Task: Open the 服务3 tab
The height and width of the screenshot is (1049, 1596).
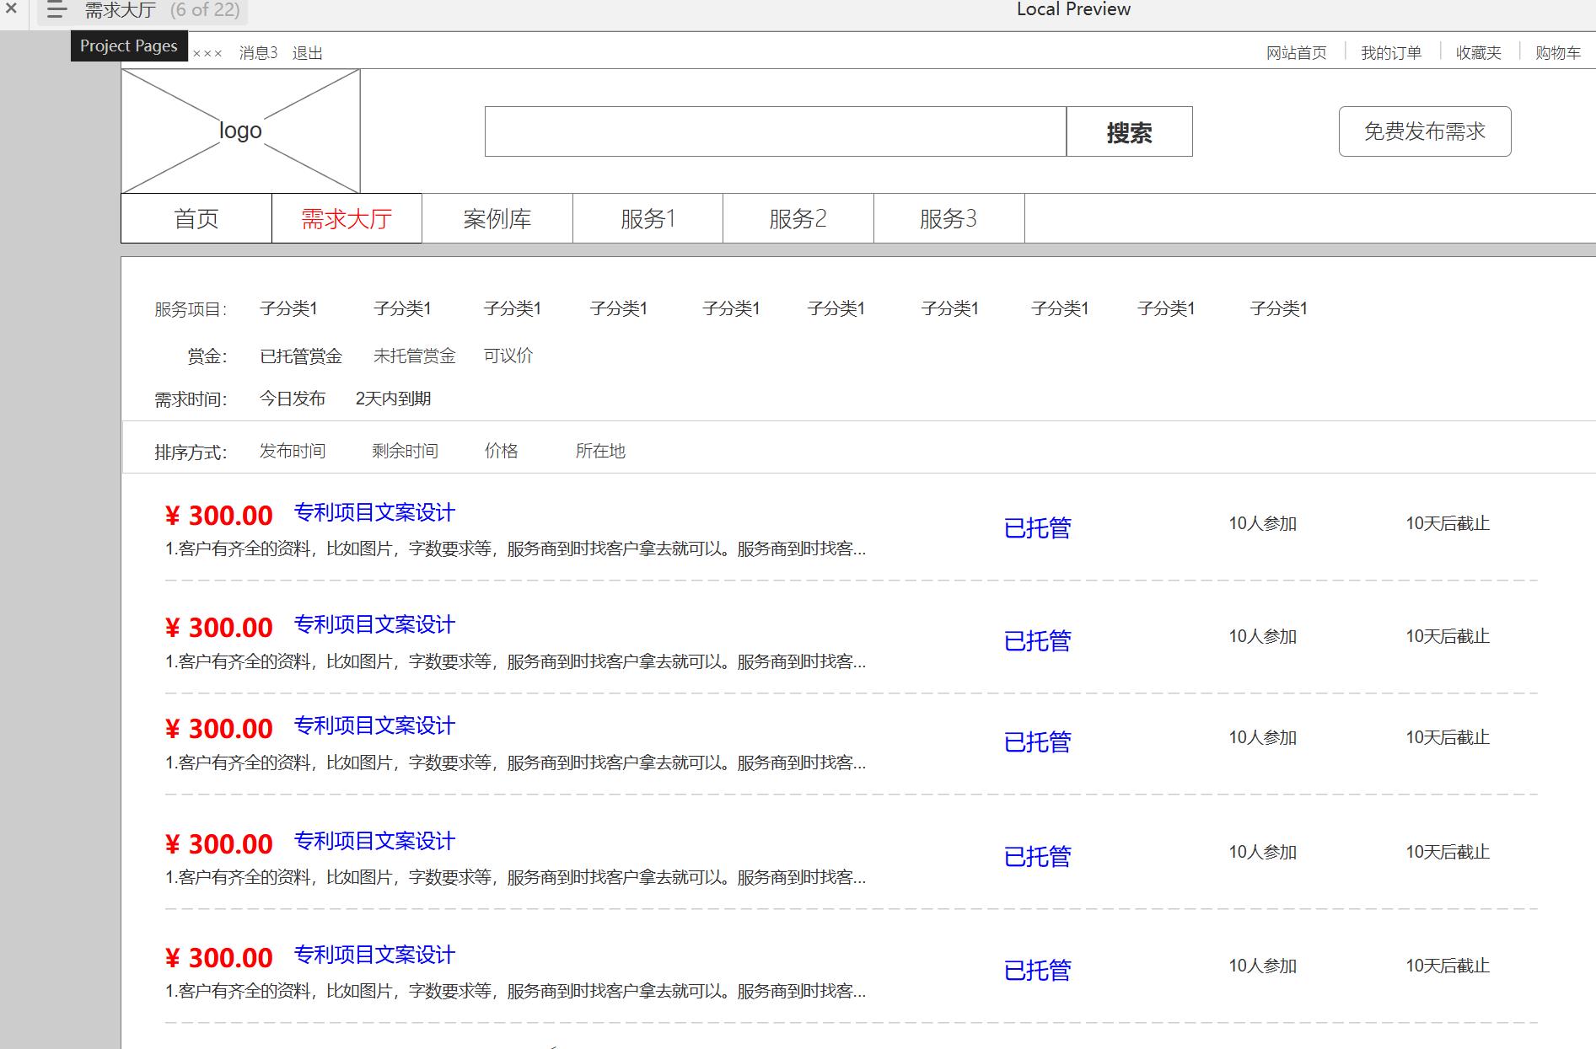Action: tap(948, 219)
